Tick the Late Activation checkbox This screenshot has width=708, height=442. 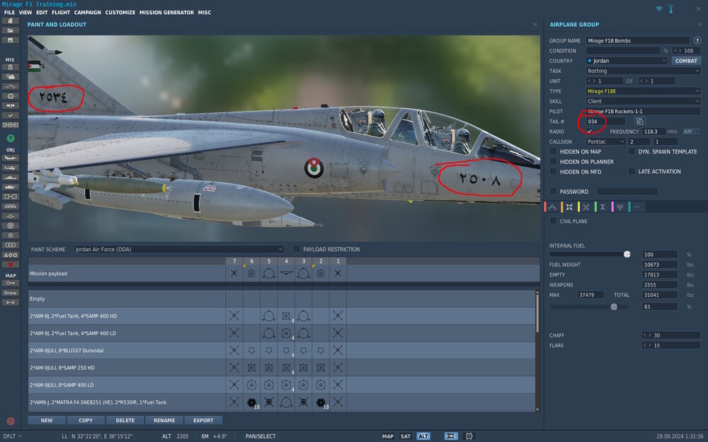click(x=632, y=171)
